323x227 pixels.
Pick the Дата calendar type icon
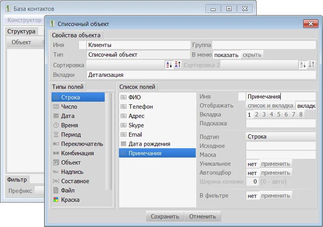click(x=56, y=116)
